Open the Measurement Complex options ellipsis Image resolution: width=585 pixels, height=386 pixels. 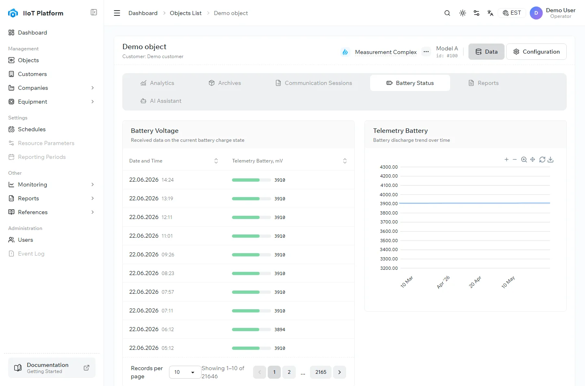pyautogui.click(x=426, y=52)
